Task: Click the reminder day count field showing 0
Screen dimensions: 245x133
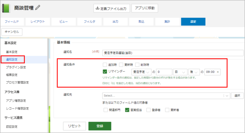Action: pos(164,72)
